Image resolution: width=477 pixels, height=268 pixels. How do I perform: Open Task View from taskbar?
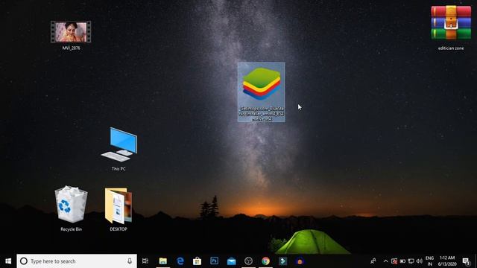145,261
